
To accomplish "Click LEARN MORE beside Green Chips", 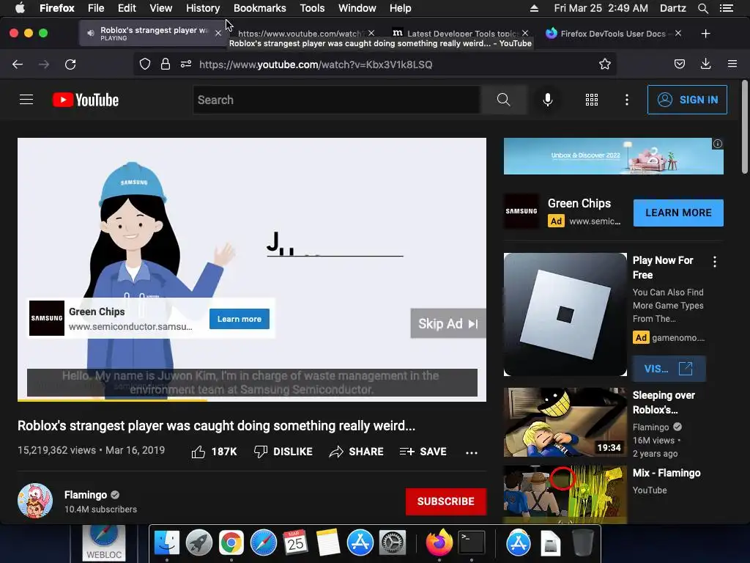I will [x=678, y=213].
